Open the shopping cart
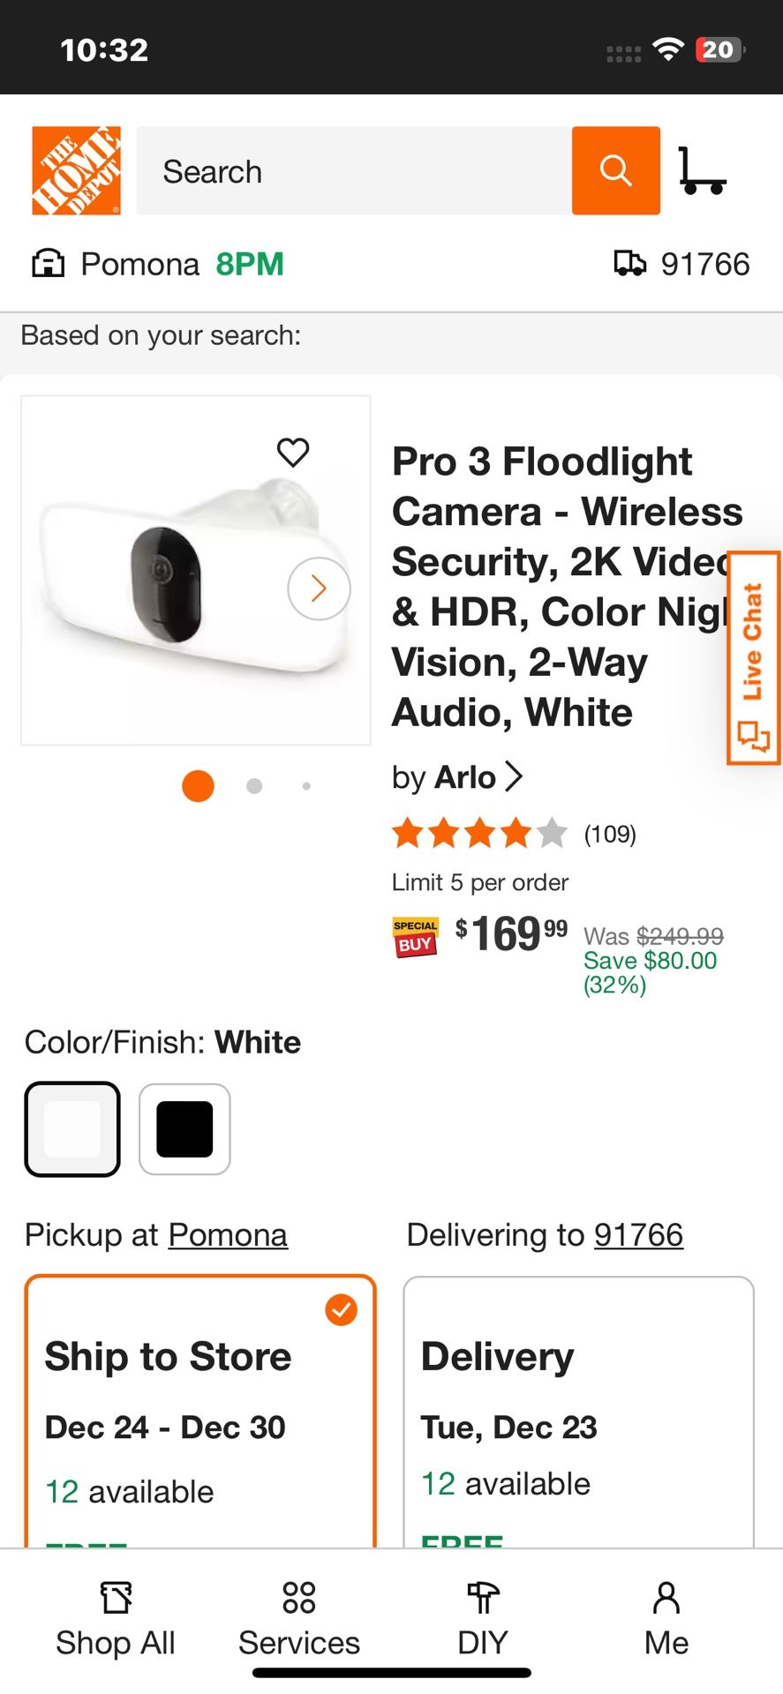783x1694 pixels. [702, 170]
